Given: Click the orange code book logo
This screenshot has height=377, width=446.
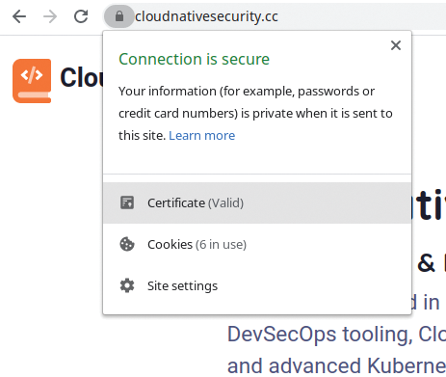Looking at the screenshot, I should click(x=32, y=81).
